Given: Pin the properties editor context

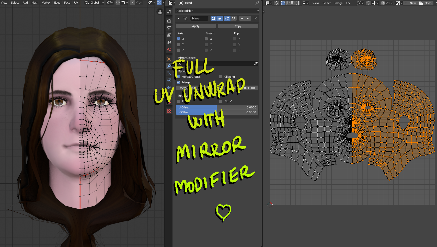Looking at the screenshot, I should (257, 3).
